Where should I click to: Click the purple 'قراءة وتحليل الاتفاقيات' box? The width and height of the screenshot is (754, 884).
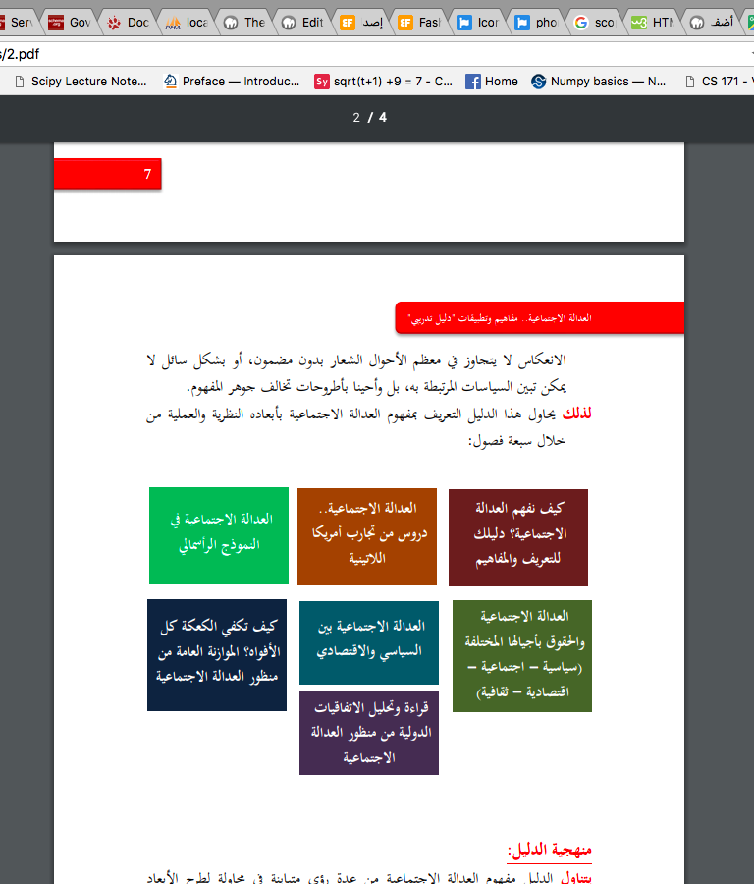(369, 734)
